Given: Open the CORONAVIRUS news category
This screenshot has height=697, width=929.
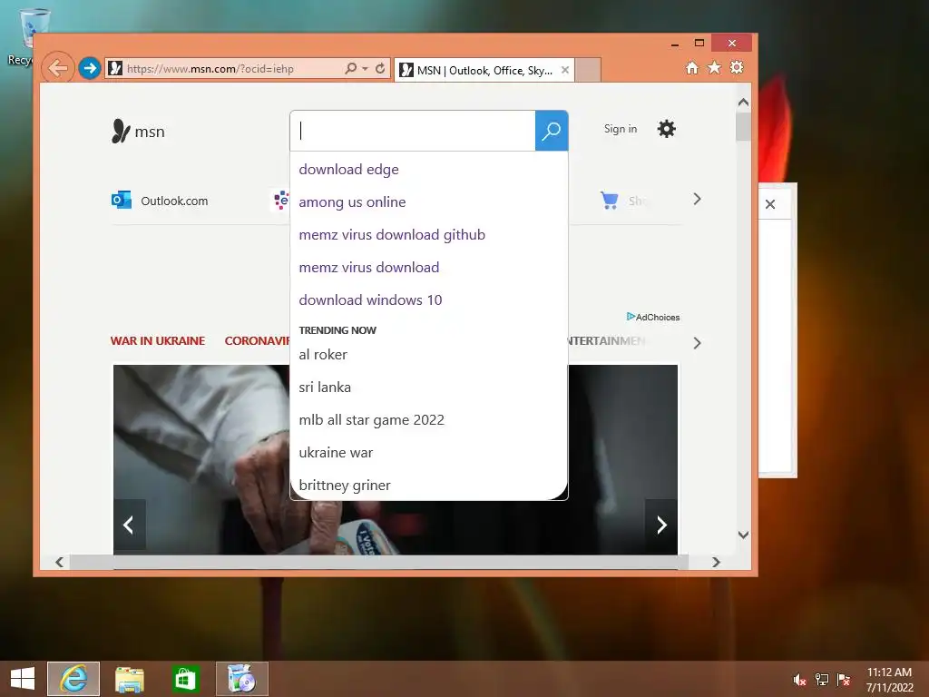Looking at the screenshot, I should point(257,341).
